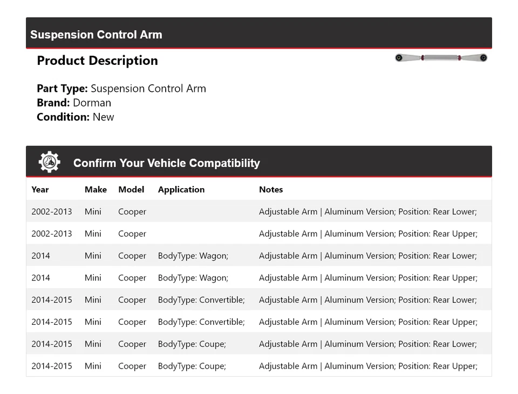Click the Confirm Your Vehicle Compatibility heading
Image resolution: width=518 pixels, height=394 pixels.
[166, 163]
